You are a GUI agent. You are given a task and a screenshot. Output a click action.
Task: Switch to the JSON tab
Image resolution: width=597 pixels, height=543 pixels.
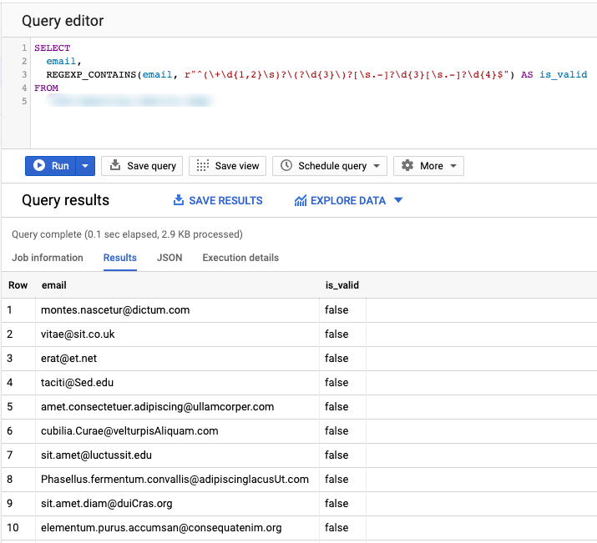pos(169,258)
